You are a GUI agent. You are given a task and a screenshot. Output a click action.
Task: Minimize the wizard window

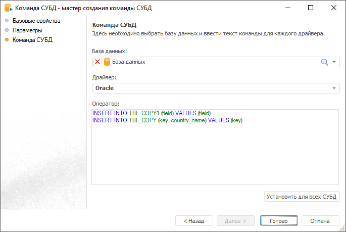[x=288, y=8]
